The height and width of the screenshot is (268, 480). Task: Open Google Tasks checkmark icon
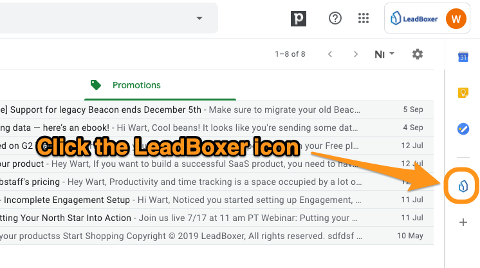(x=463, y=129)
